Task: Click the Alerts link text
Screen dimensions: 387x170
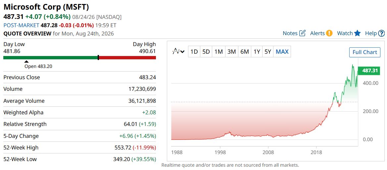Action: click(x=317, y=33)
